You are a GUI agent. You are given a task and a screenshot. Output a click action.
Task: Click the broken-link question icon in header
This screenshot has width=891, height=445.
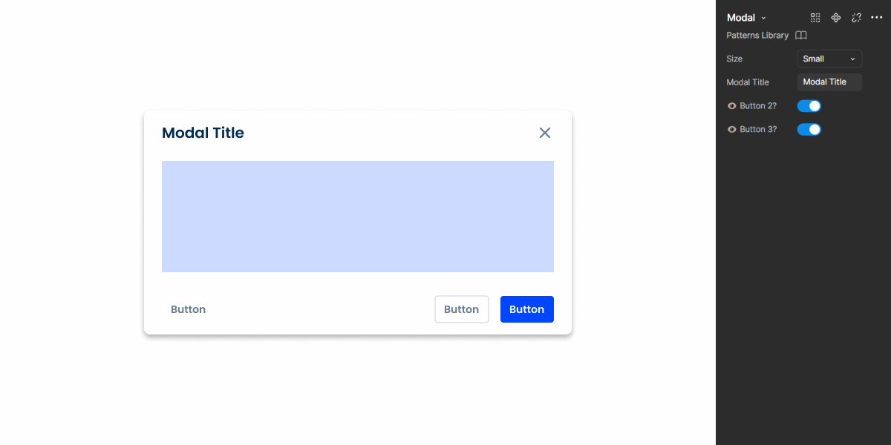click(x=856, y=17)
